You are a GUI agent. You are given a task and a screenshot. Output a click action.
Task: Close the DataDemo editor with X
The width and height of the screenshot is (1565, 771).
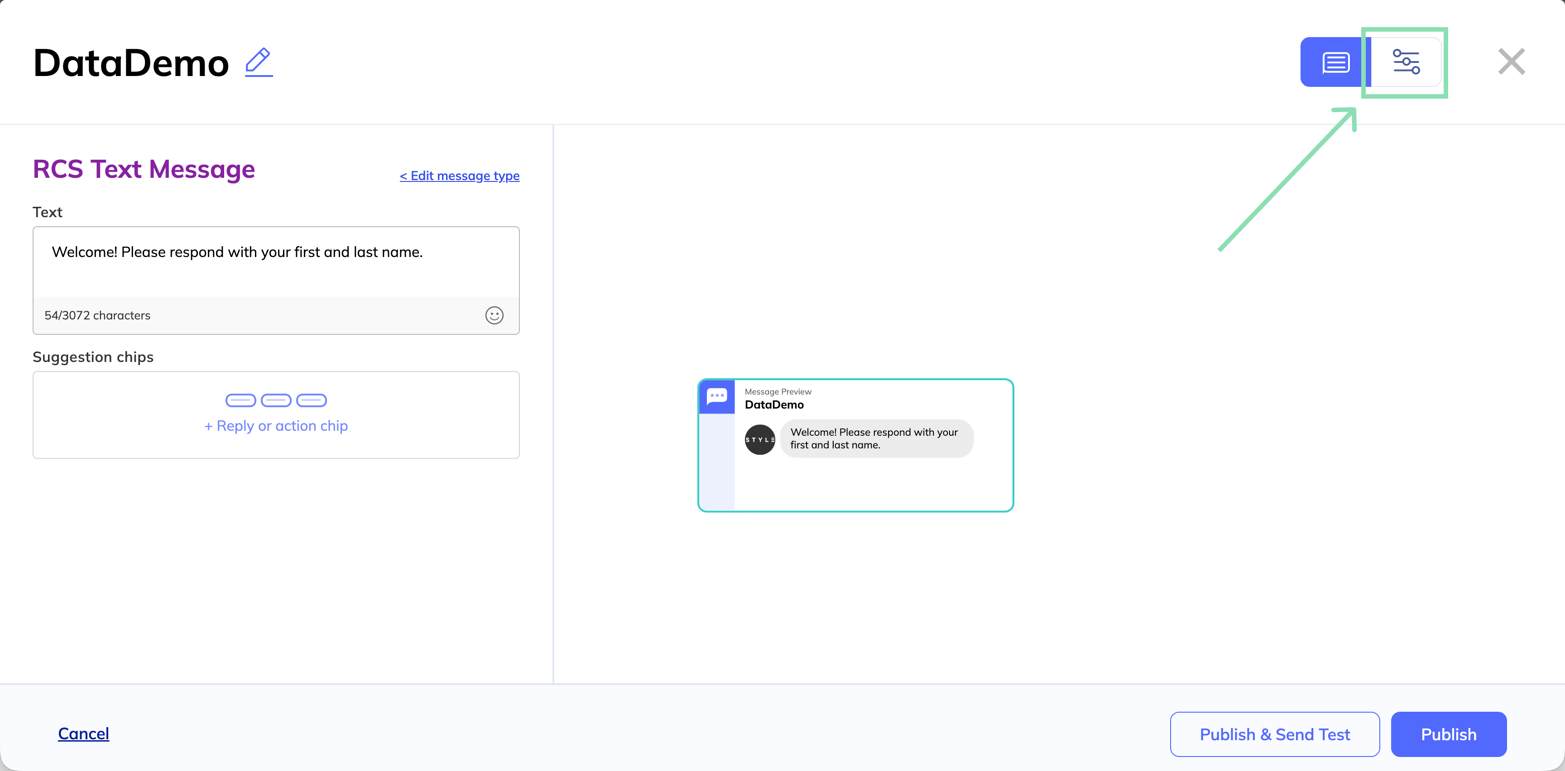(x=1511, y=62)
